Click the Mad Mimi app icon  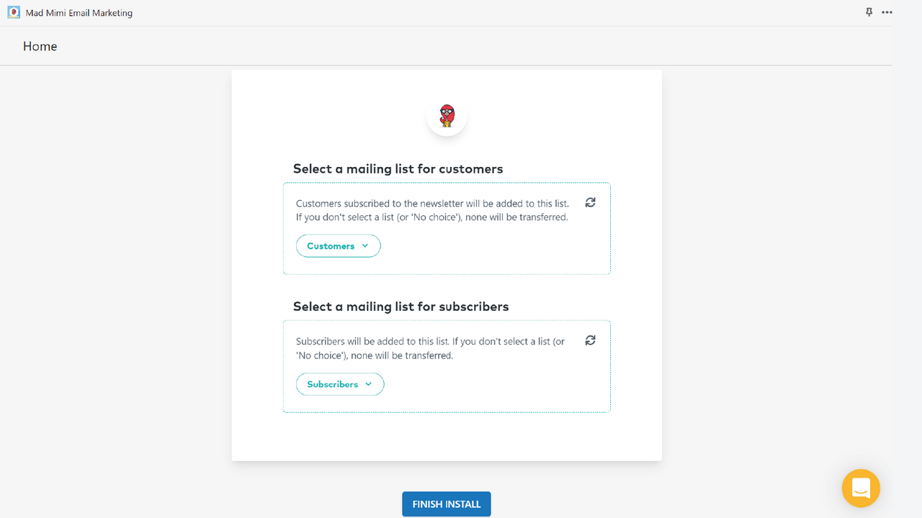point(13,12)
